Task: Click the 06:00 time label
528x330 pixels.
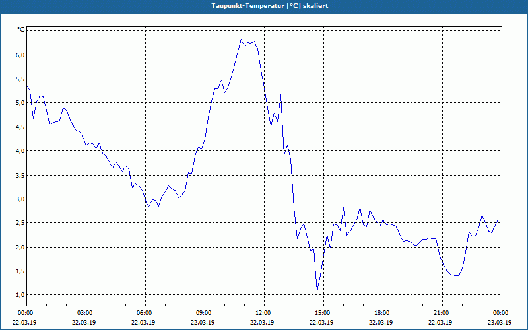Action: point(145,313)
